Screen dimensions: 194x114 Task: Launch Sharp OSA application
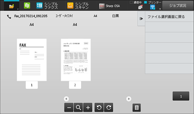coord(109,6)
